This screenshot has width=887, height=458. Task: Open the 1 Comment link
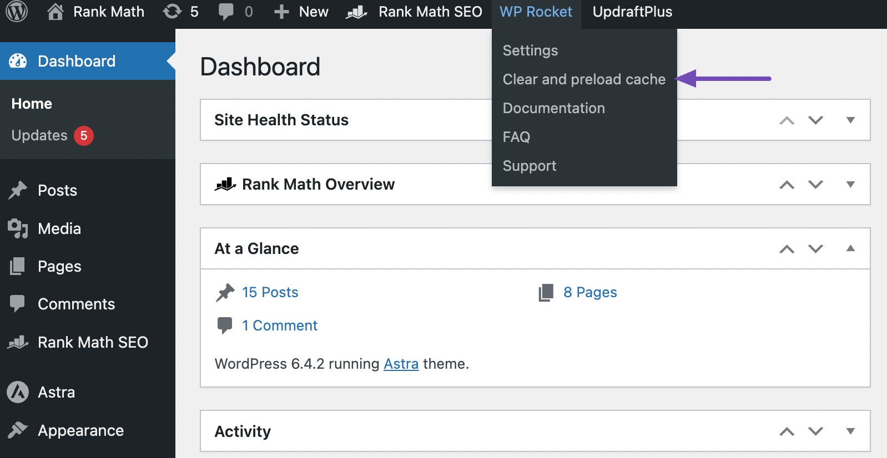(x=280, y=325)
